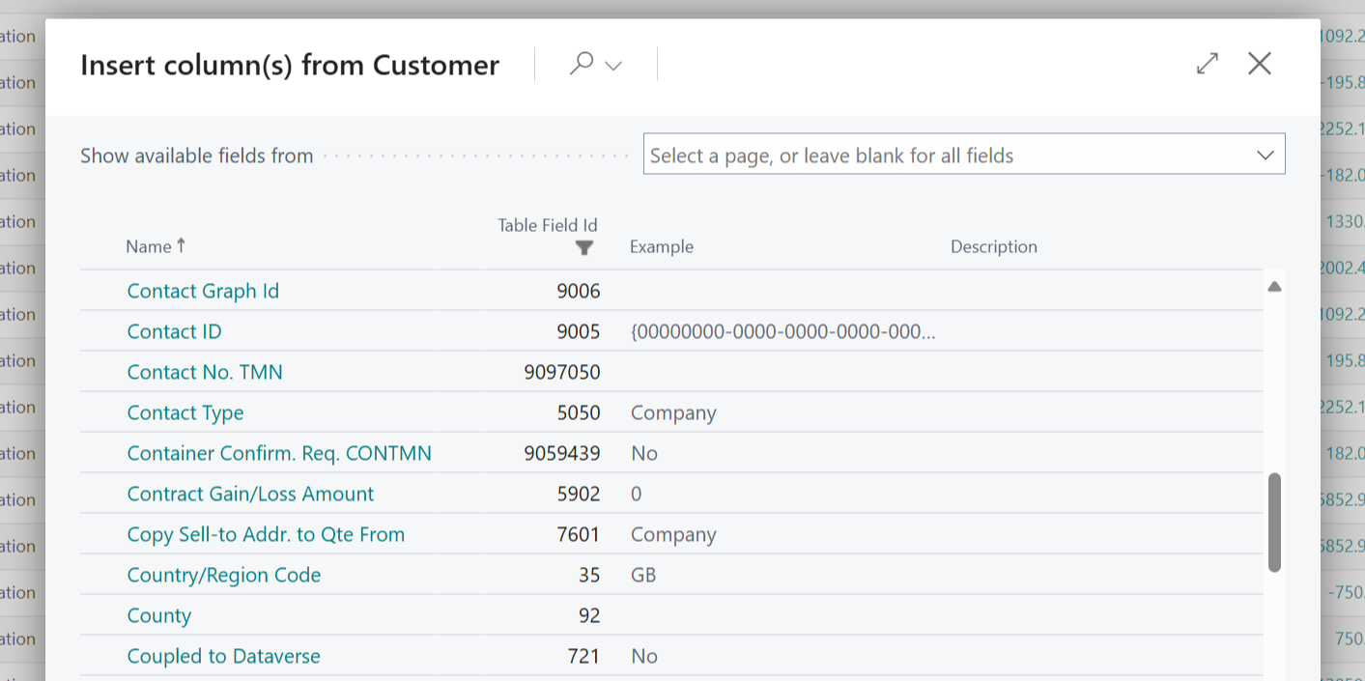Close the Insert column(s) dialog
This screenshot has width=1365, height=681.
pyautogui.click(x=1259, y=63)
